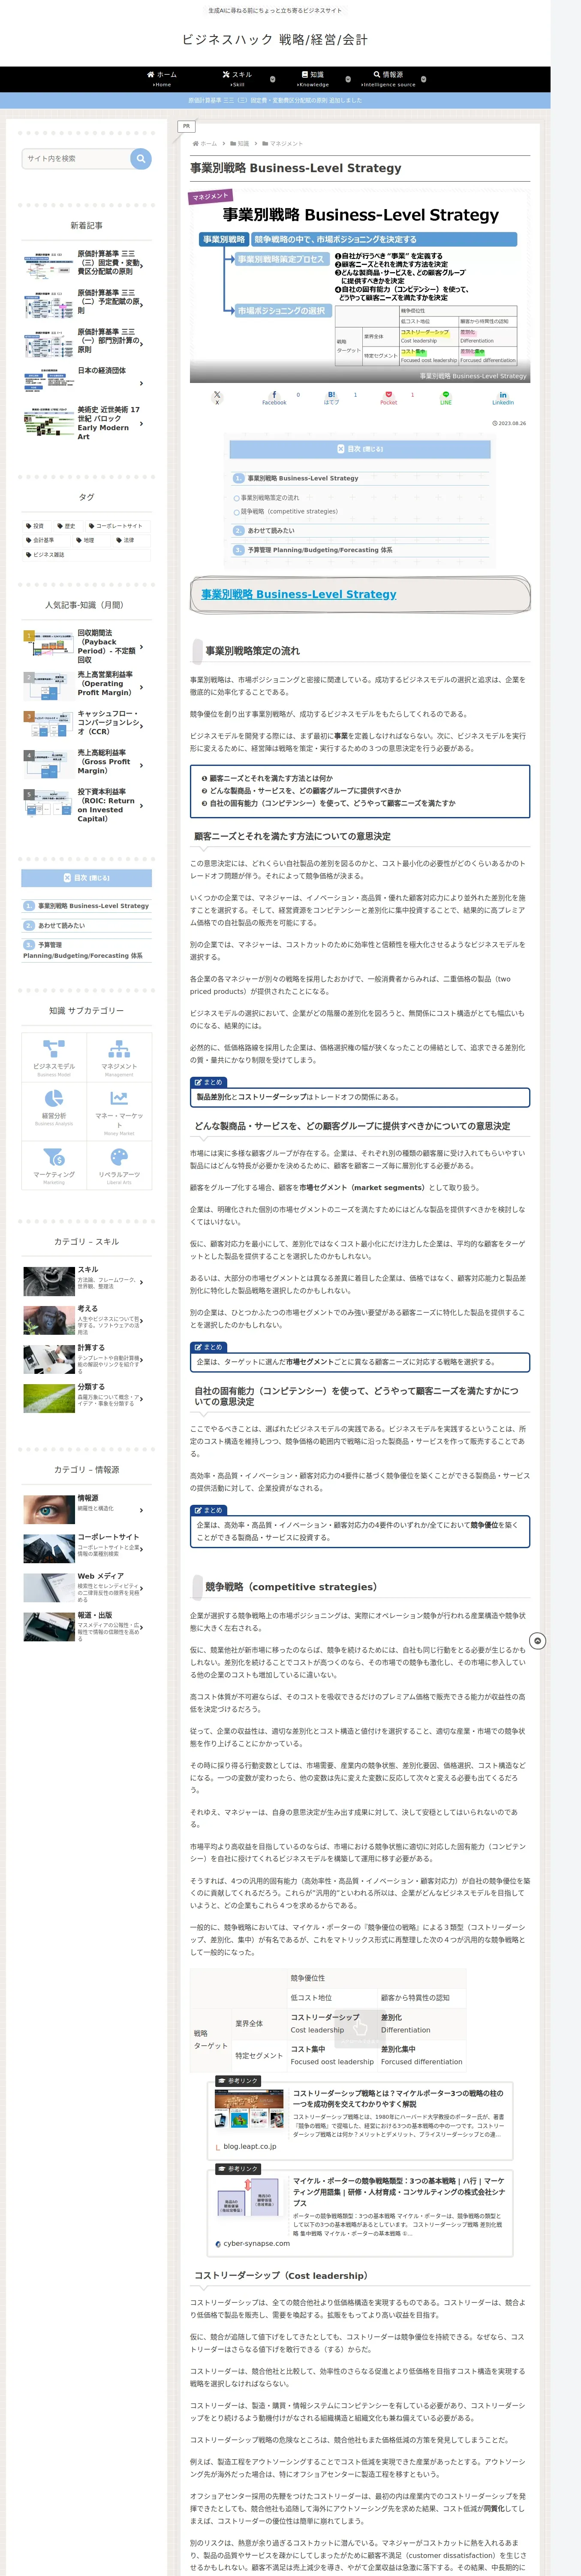581x2576 pixels.
Task: Share the article on X
Action: click(x=217, y=397)
